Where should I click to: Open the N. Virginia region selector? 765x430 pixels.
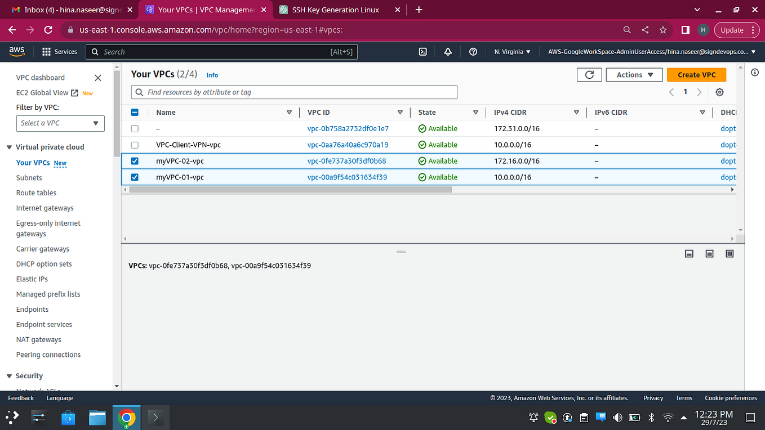(512, 51)
